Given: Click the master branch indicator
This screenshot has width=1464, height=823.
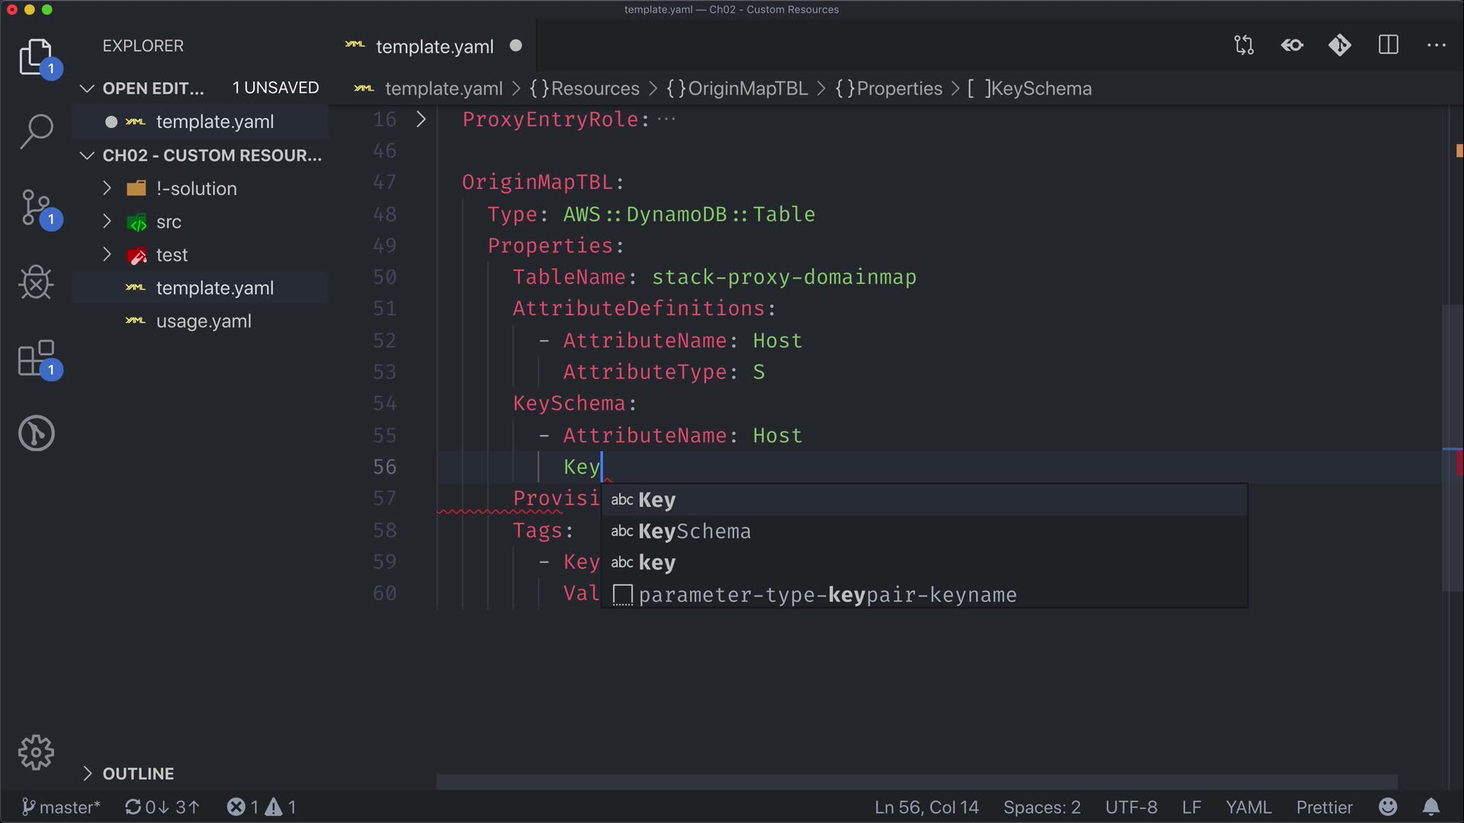Looking at the screenshot, I should (61, 807).
